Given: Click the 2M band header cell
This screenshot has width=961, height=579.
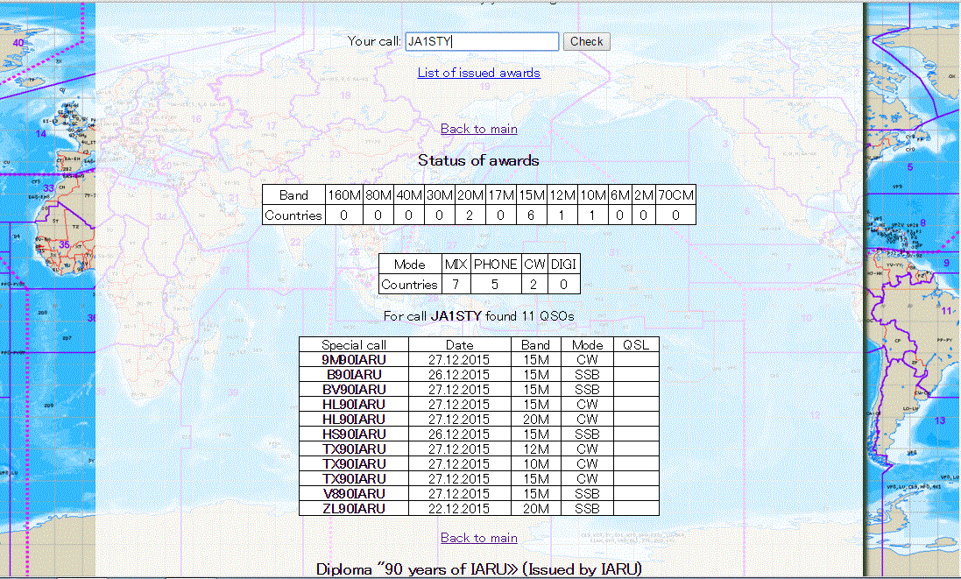Looking at the screenshot, I should point(644,195).
